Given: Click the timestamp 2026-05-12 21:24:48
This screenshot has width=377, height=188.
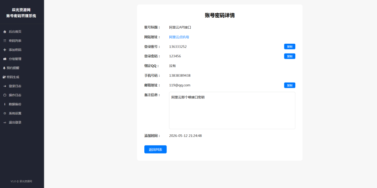Looking at the screenshot, I should click(x=186, y=136).
